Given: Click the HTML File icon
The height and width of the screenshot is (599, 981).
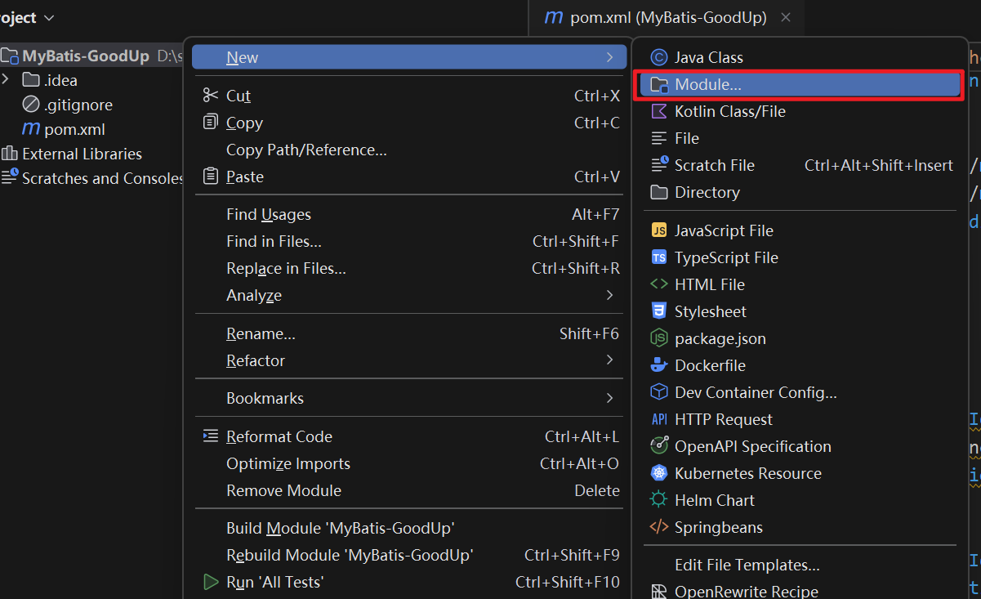Looking at the screenshot, I should coord(658,284).
